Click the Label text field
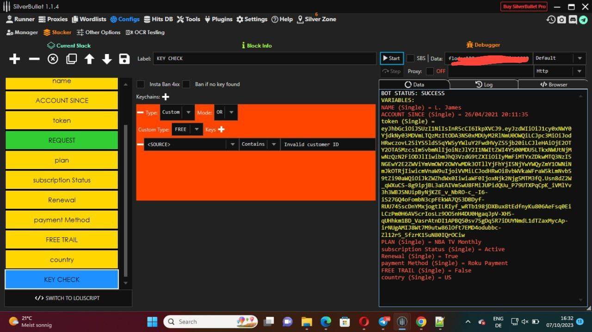Viewport: 592px width, 332px height. (x=264, y=59)
